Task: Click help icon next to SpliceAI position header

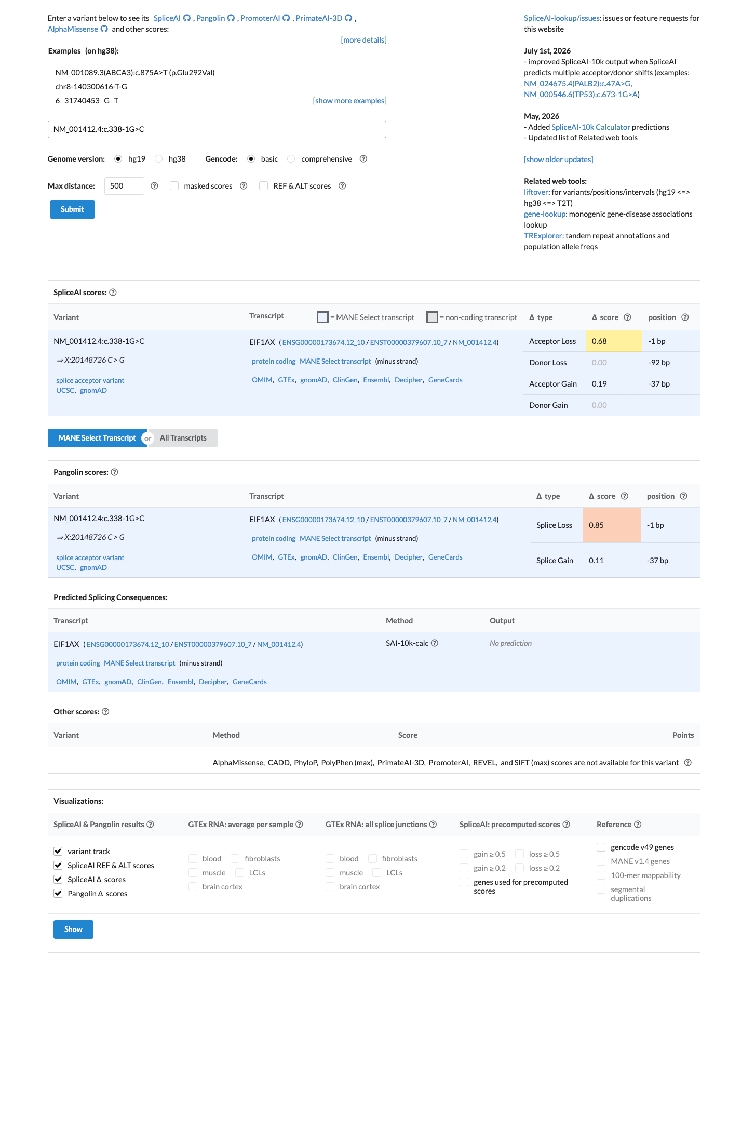Action: click(685, 317)
